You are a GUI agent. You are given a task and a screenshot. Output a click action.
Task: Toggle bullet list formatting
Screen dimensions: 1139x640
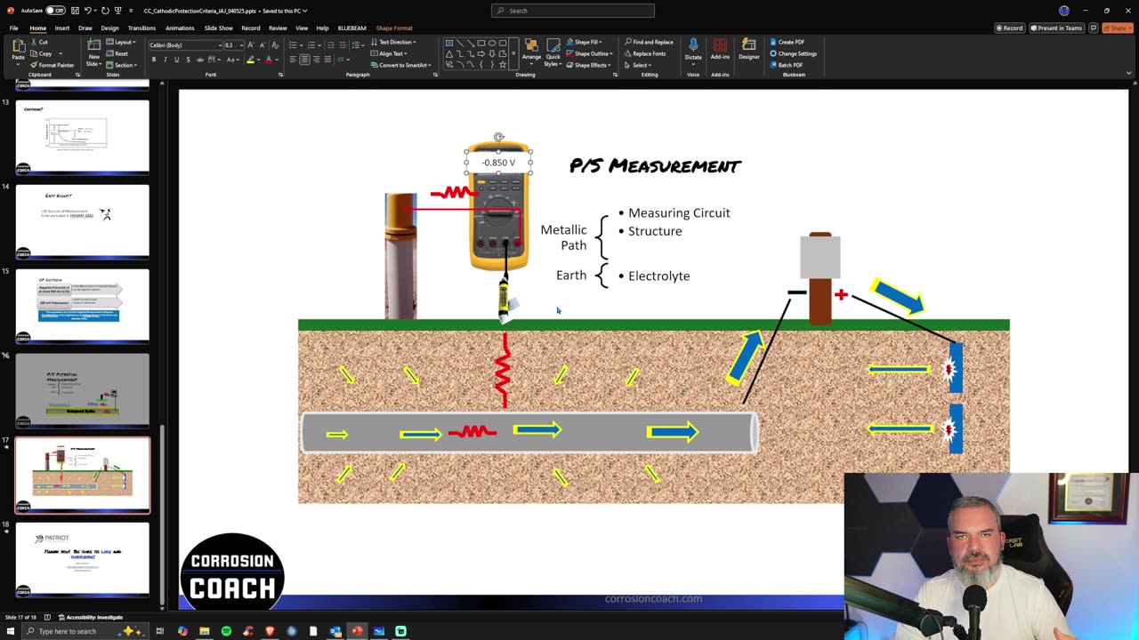tap(293, 45)
